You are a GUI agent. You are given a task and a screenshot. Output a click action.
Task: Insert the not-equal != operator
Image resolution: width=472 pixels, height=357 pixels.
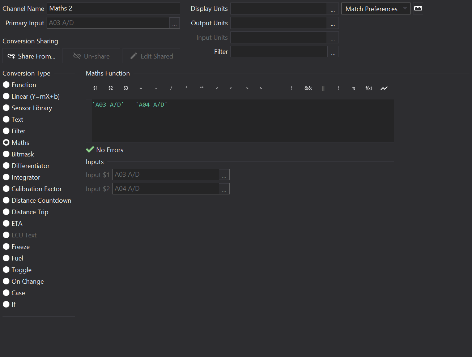pos(293,88)
